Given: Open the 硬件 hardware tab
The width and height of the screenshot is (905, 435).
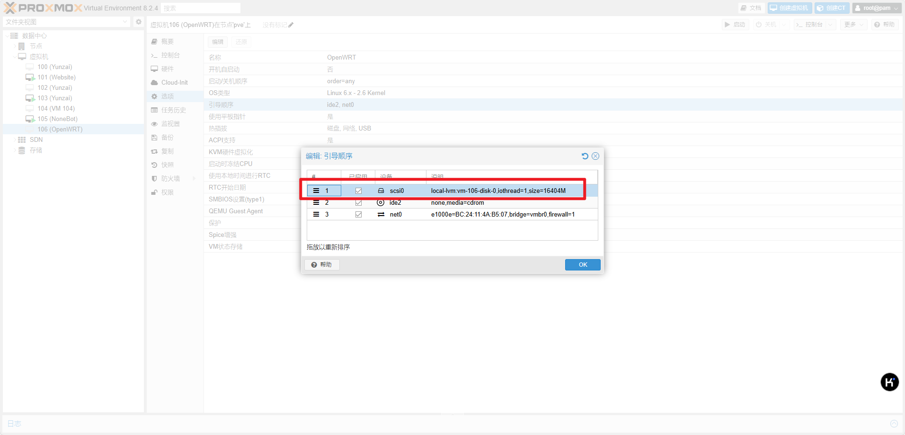Looking at the screenshot, I should pos(175,69).
